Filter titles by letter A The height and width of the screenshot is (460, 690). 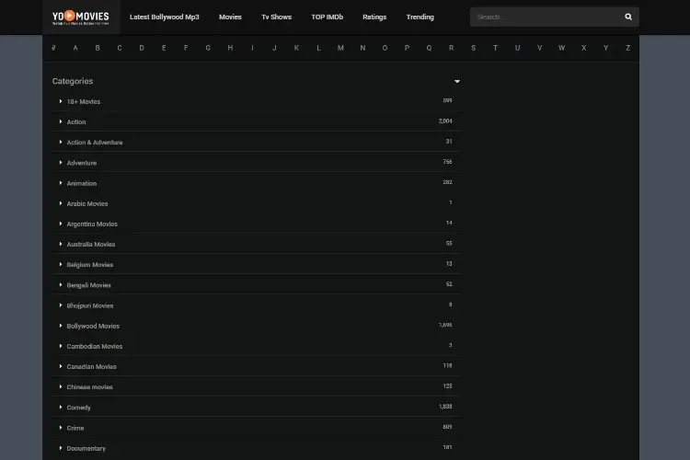(75, 48)
